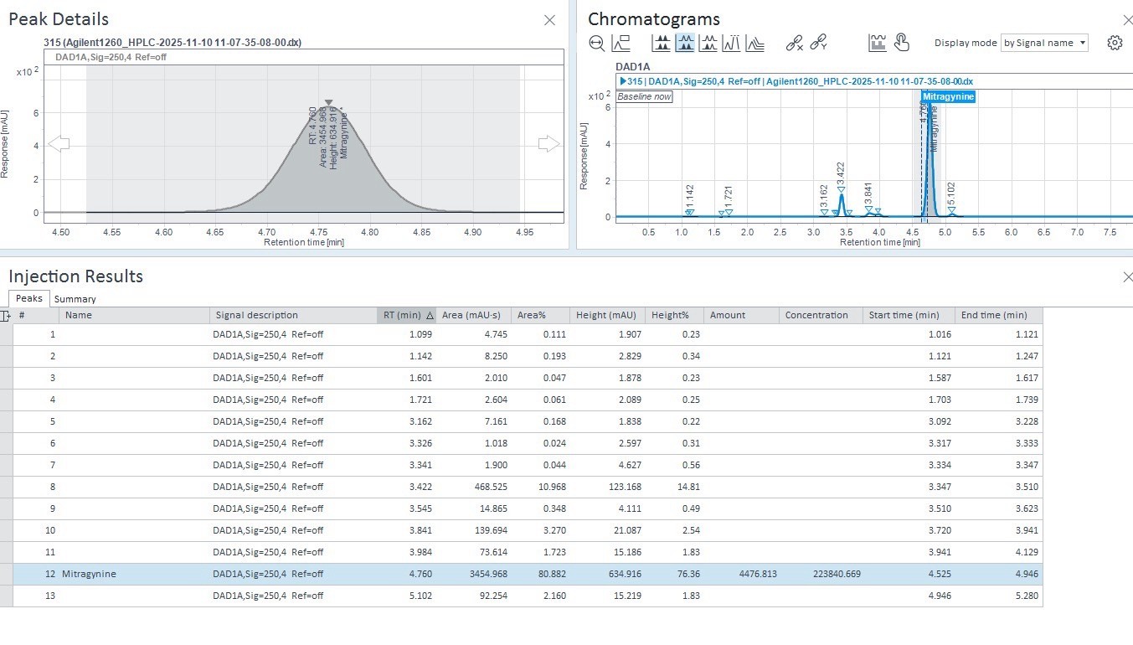The width and height of the screenshot is (1133, 645).
Task: Toggle the integration baseline display icon
Action: point(877,44)
